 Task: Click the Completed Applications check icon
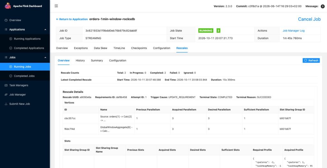click(x=11, y=48)
